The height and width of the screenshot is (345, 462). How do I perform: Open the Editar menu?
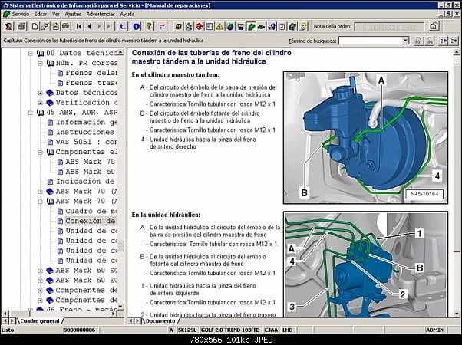click(x=41, y=14)
